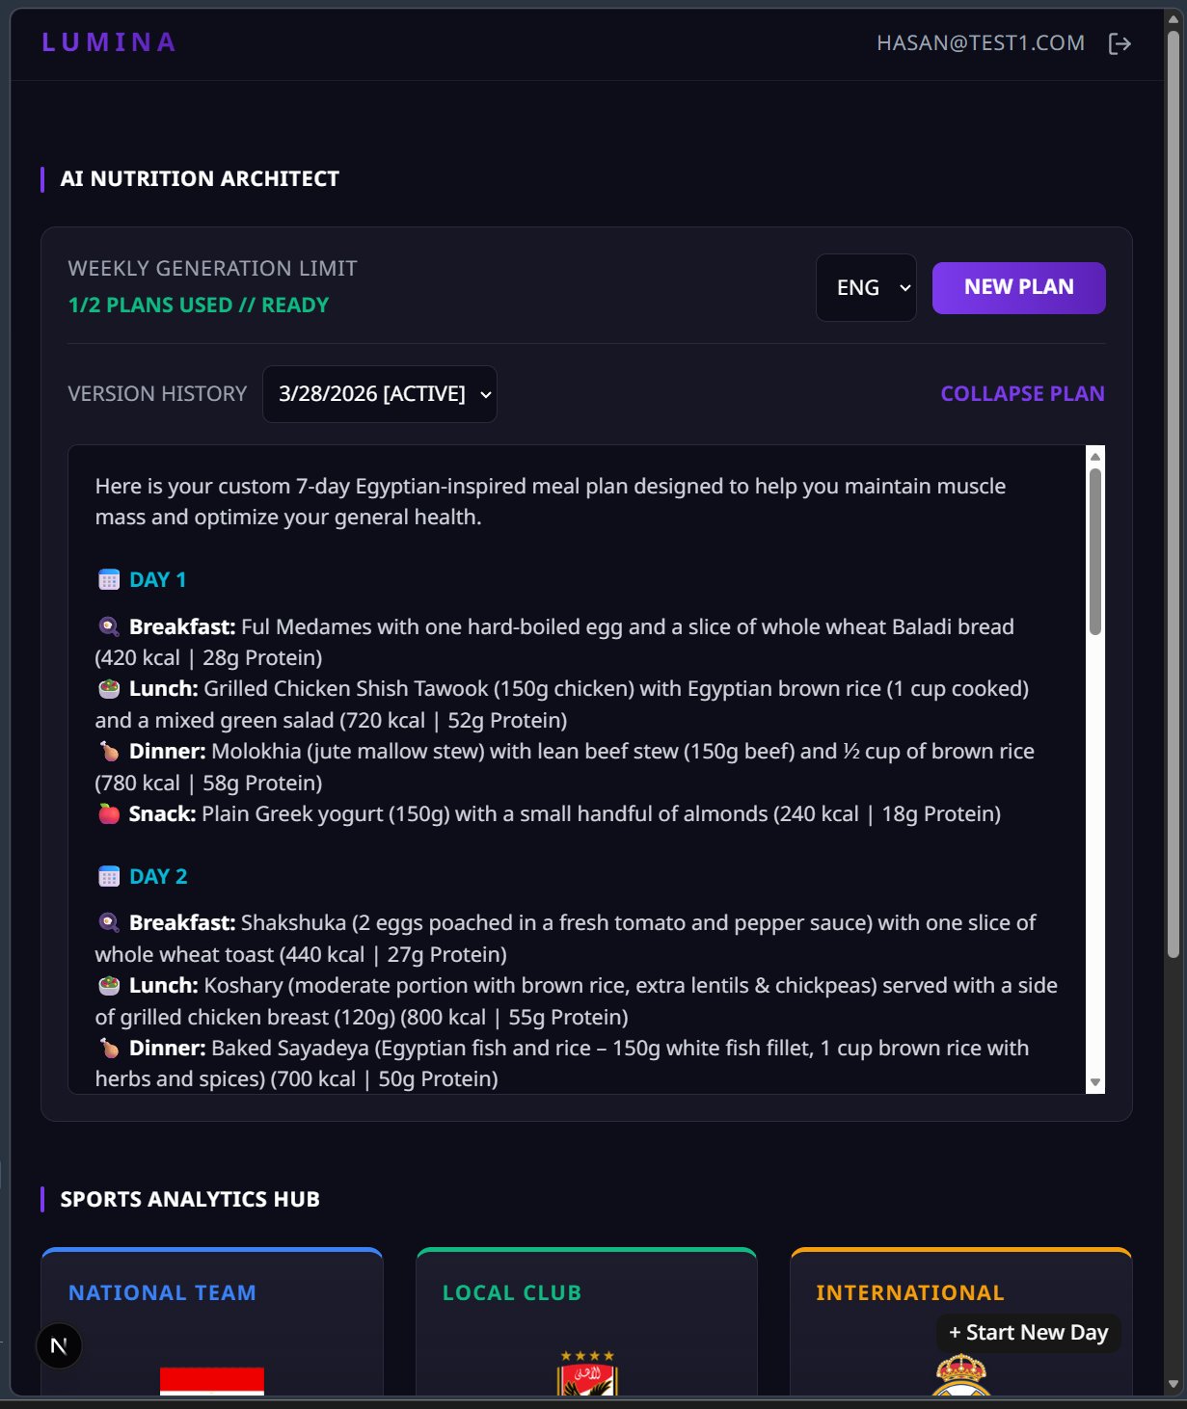Click the LUMINA logo text
1187x1409 pixels.
[109, 42]
